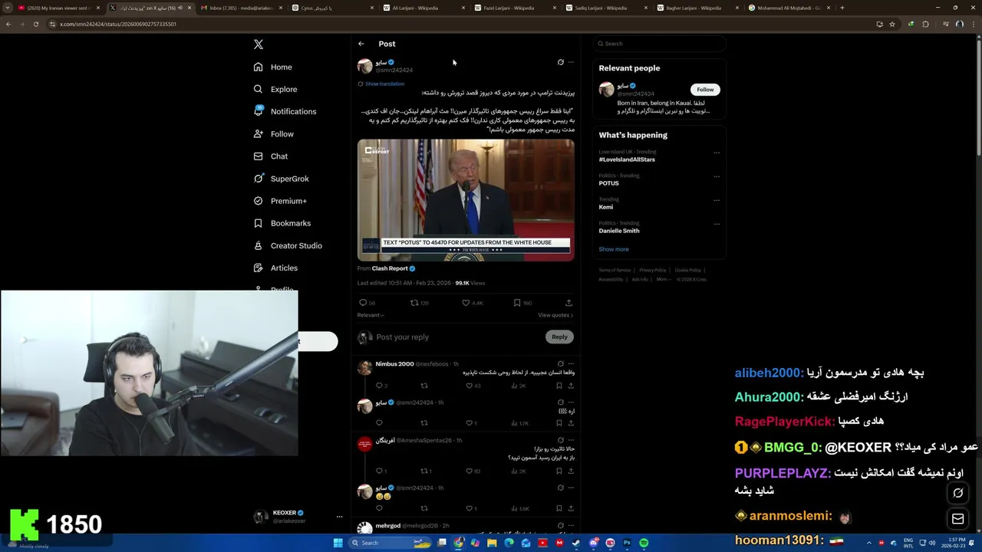Play the Trump video thumbnail

pyautogui.click(x=466, y=200)
